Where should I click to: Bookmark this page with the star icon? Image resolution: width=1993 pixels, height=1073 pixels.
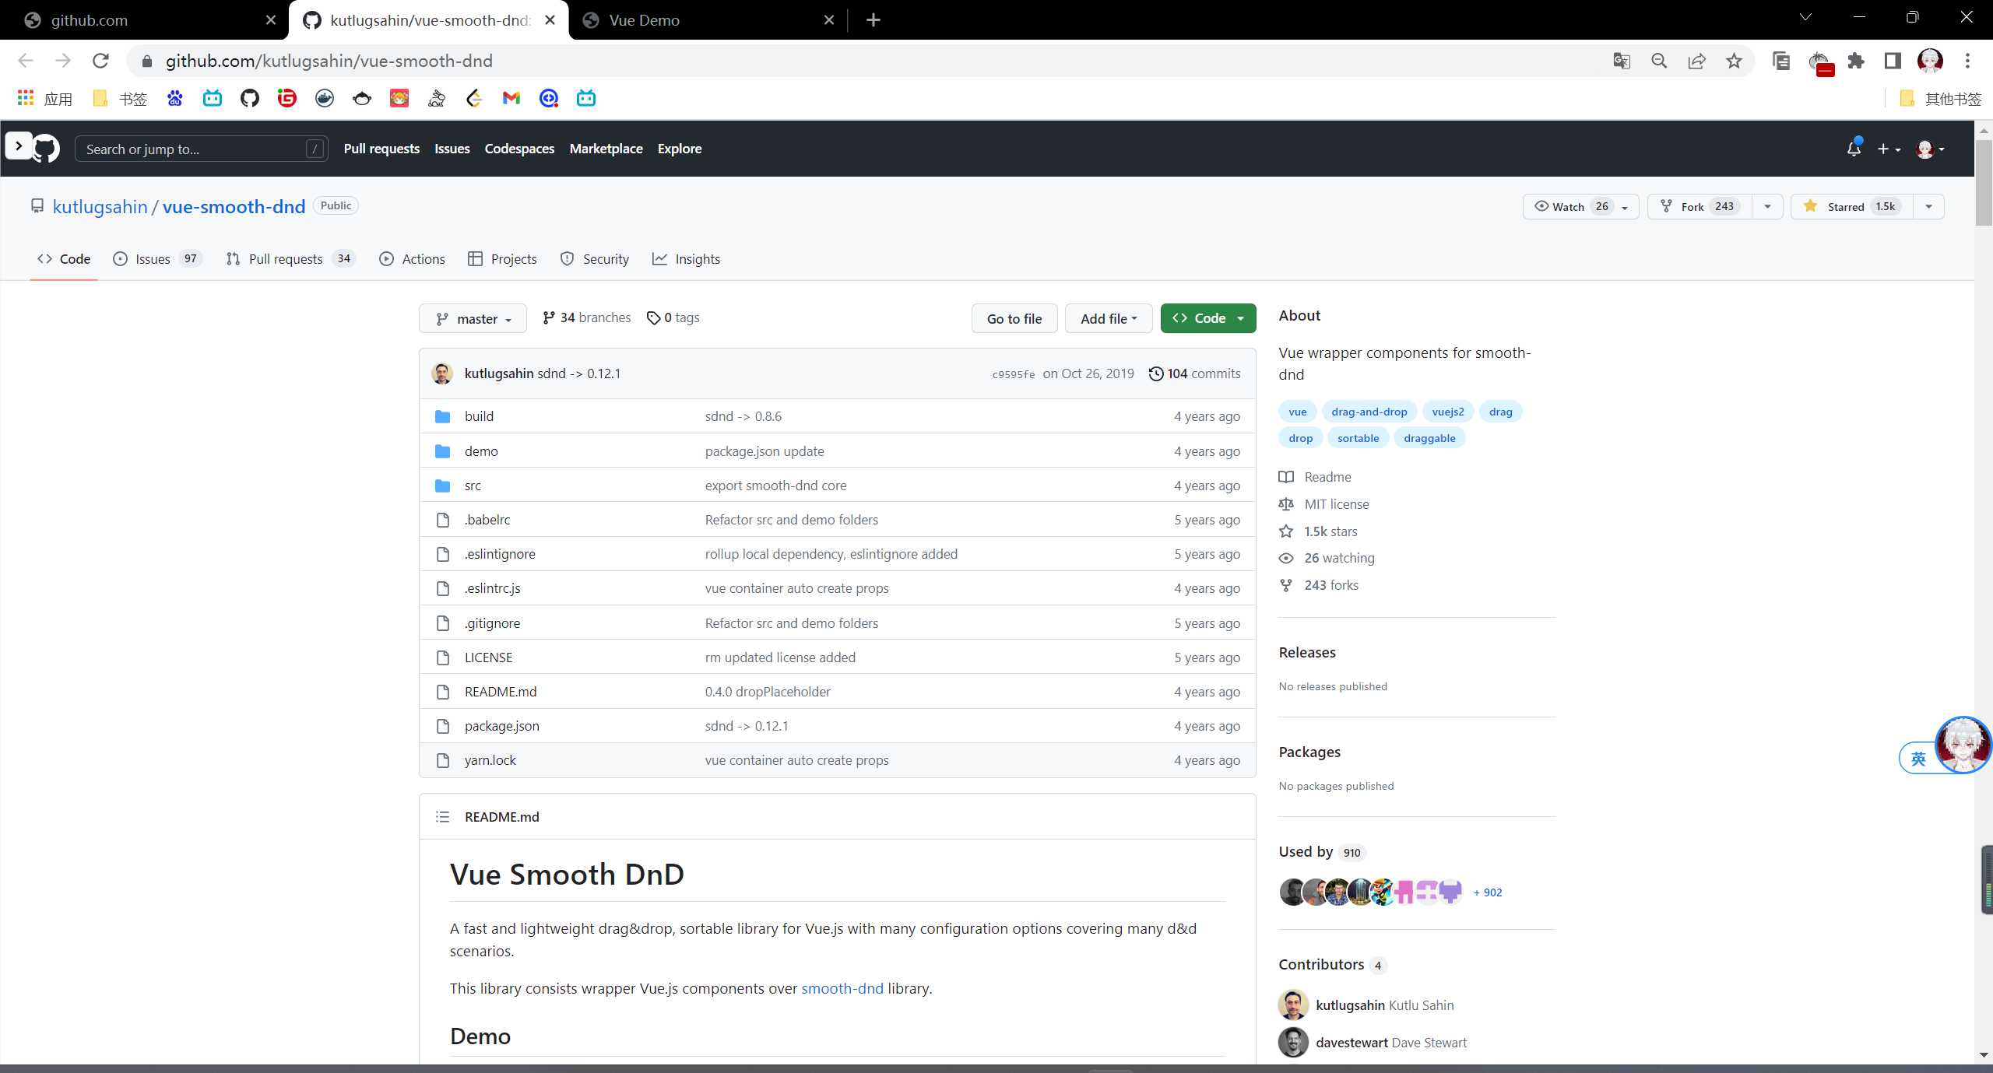coord(1734,61)
